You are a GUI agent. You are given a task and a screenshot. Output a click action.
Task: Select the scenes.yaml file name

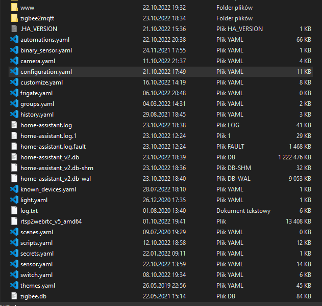click(x=37, y=232)
